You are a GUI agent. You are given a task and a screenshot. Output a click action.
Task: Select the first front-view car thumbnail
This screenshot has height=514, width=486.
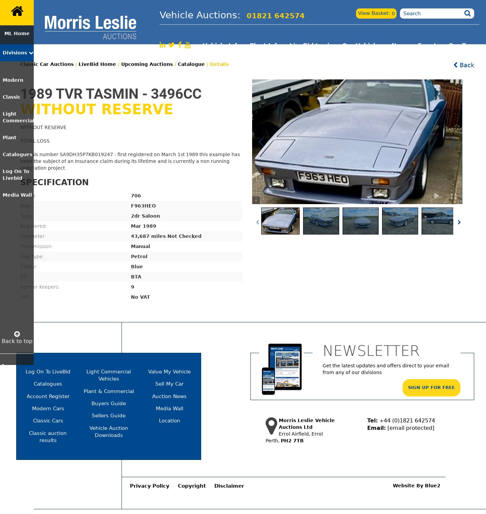click(x=280, y=221)
